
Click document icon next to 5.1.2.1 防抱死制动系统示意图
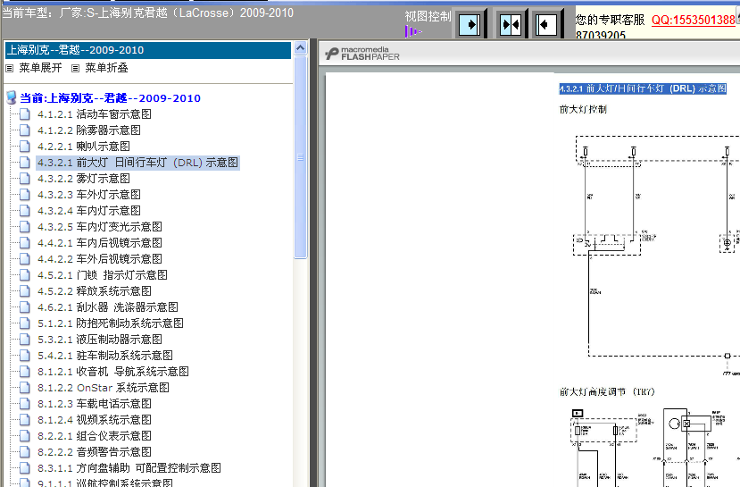(x=25, y=323)
